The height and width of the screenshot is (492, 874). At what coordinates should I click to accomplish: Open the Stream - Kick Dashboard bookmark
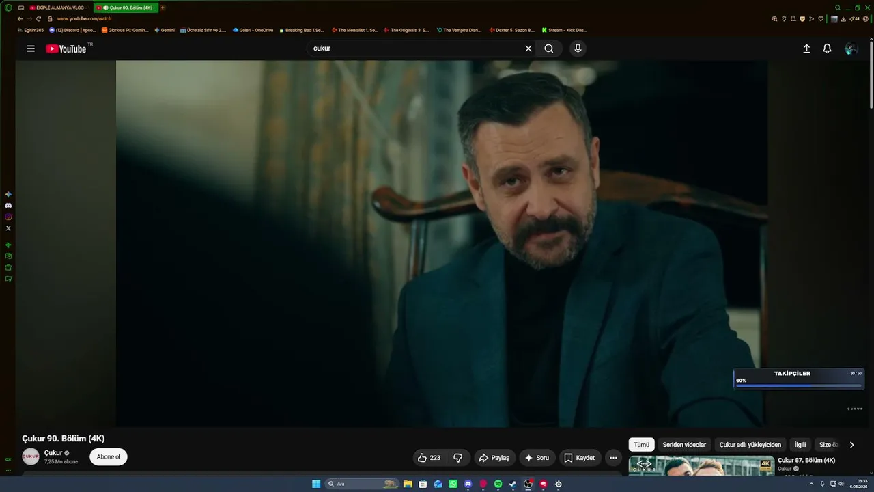(564, 30)
